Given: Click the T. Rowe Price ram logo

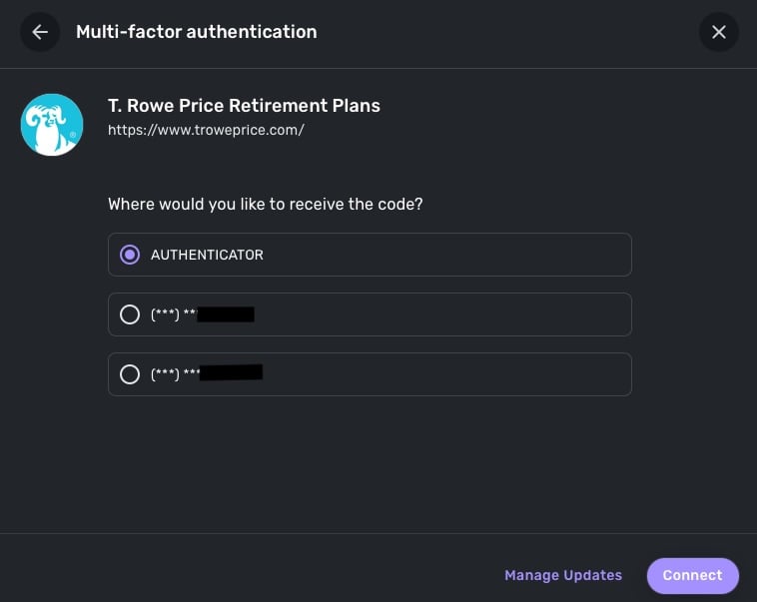Looking at the screenshot, I should (x=52, y=125).
